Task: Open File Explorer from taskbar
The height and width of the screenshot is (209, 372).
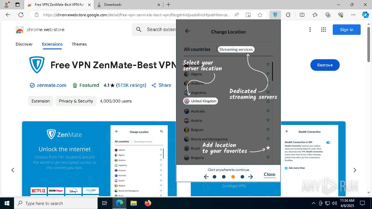Action: click(x=133, y=203)
